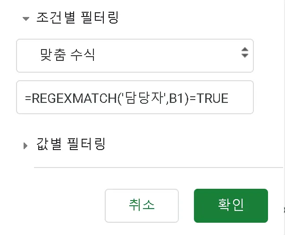
Task: Click the downward triangle beside 조건별 필터링
Action: tap(25, 19)
